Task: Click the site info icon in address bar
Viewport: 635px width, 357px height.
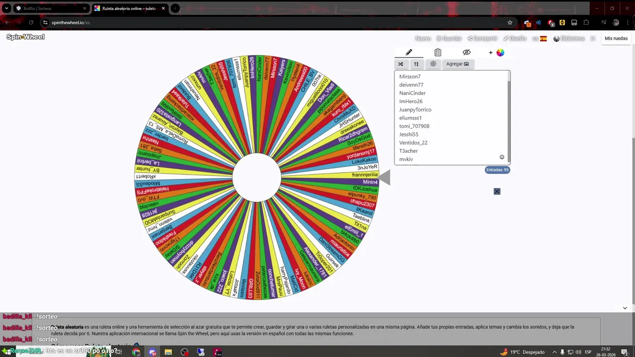Action: pos(45,22)
